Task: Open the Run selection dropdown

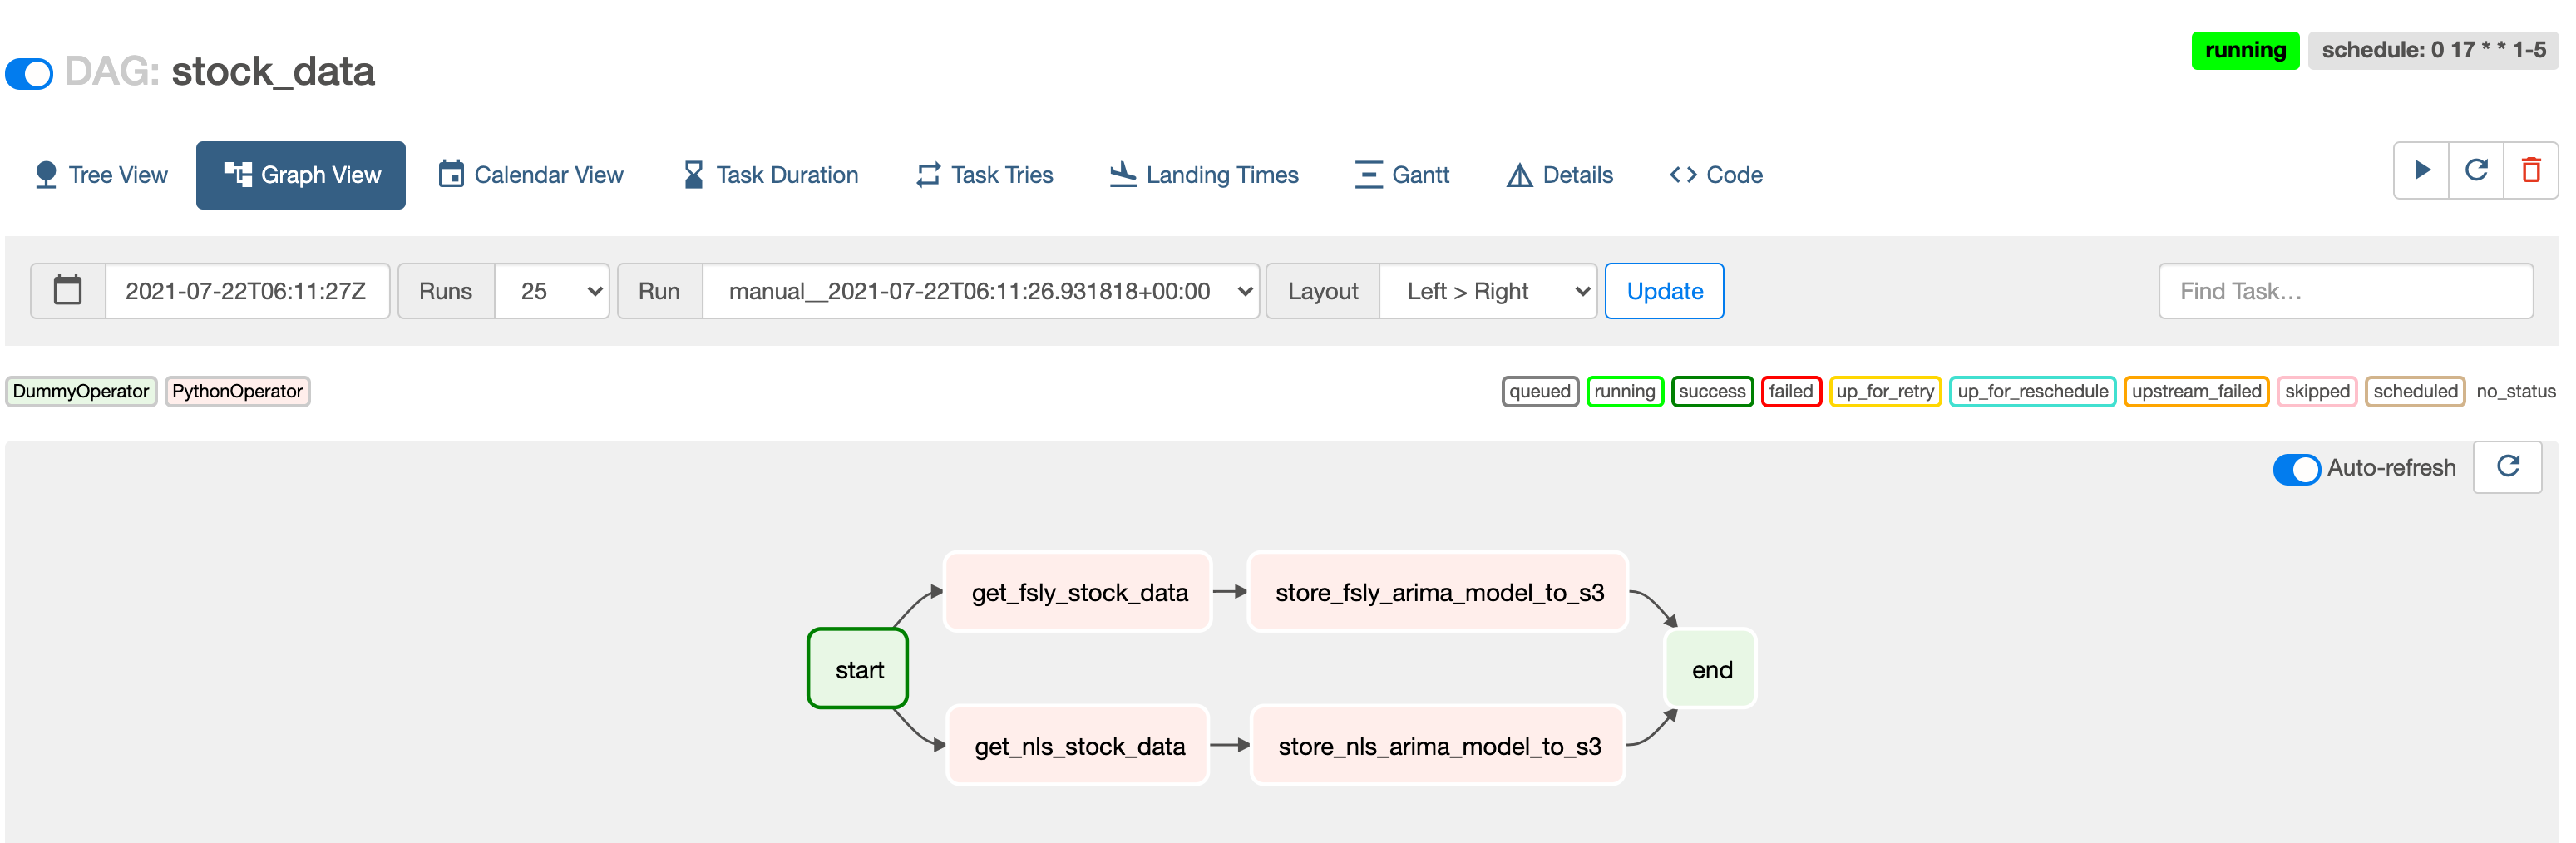Action: [x=981, y=291]
